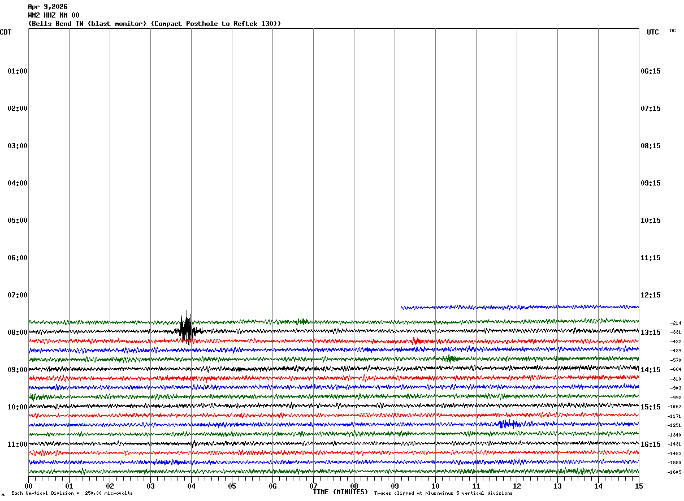
Task: Click the -432 DC offset value
Action: [x=676, y=342]
